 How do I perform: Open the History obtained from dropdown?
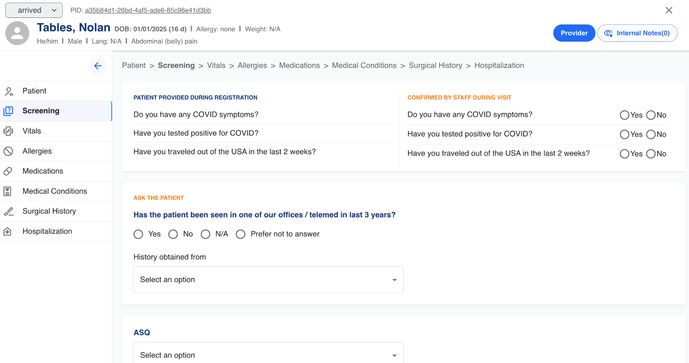[x=268, y=280]
